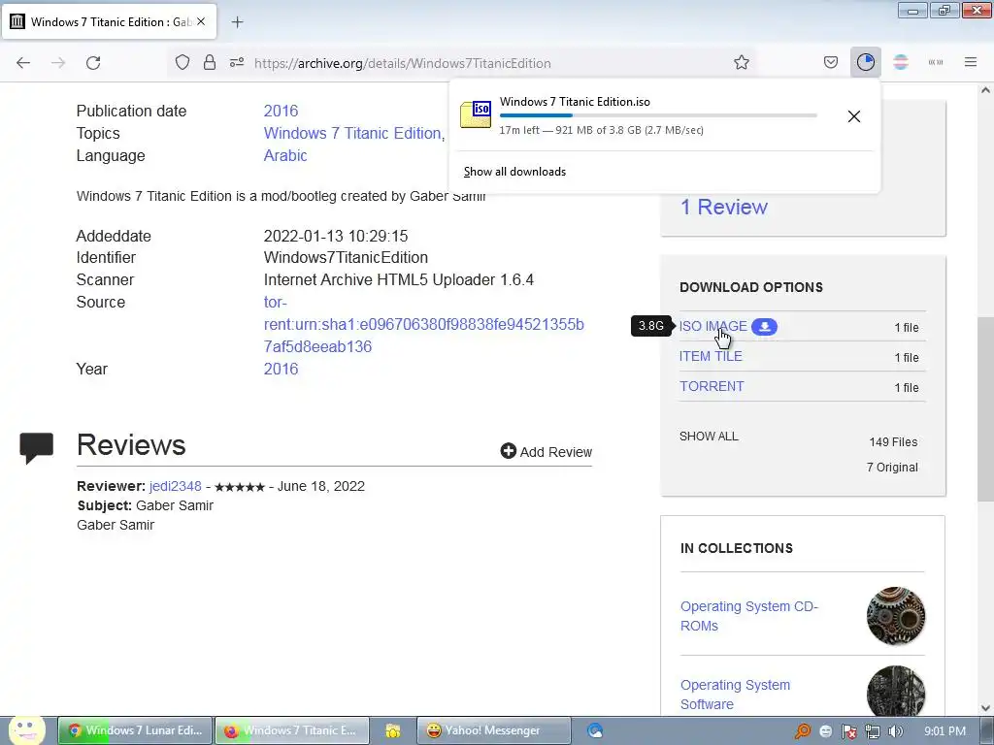Click Show all downloads
The image size is (994, 745).
[x=514, y=172]
